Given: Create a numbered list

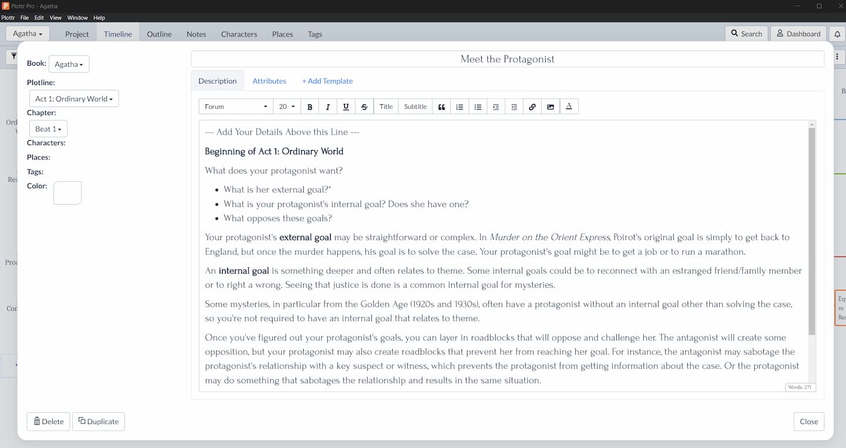Looking at the screenshot, I should point(459,106).
